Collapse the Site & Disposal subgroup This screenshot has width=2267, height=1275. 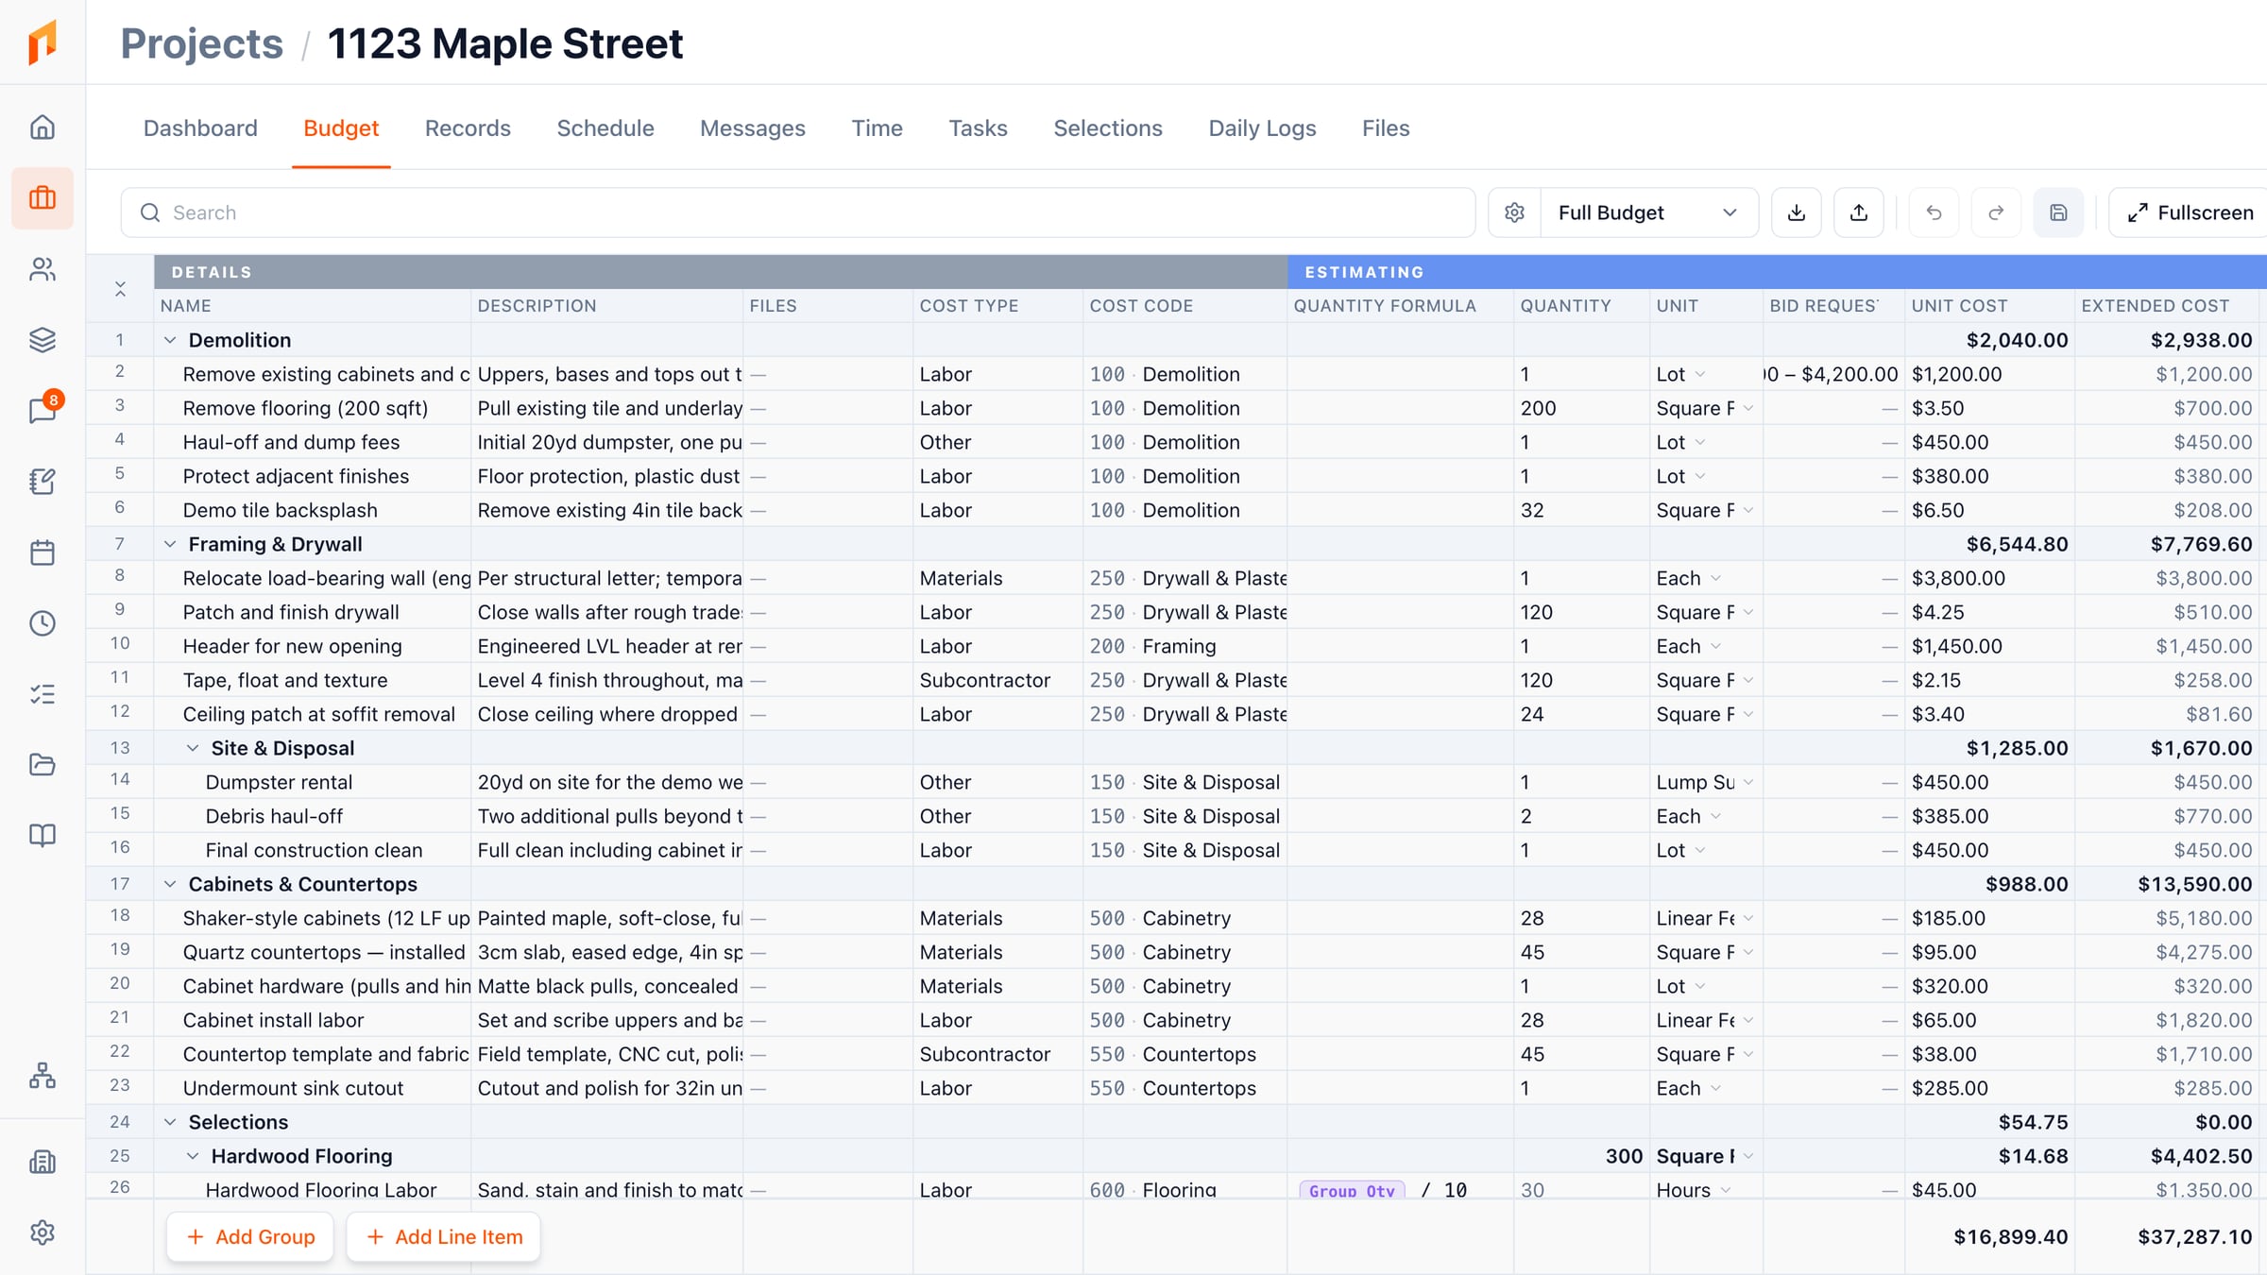[193, 748]
